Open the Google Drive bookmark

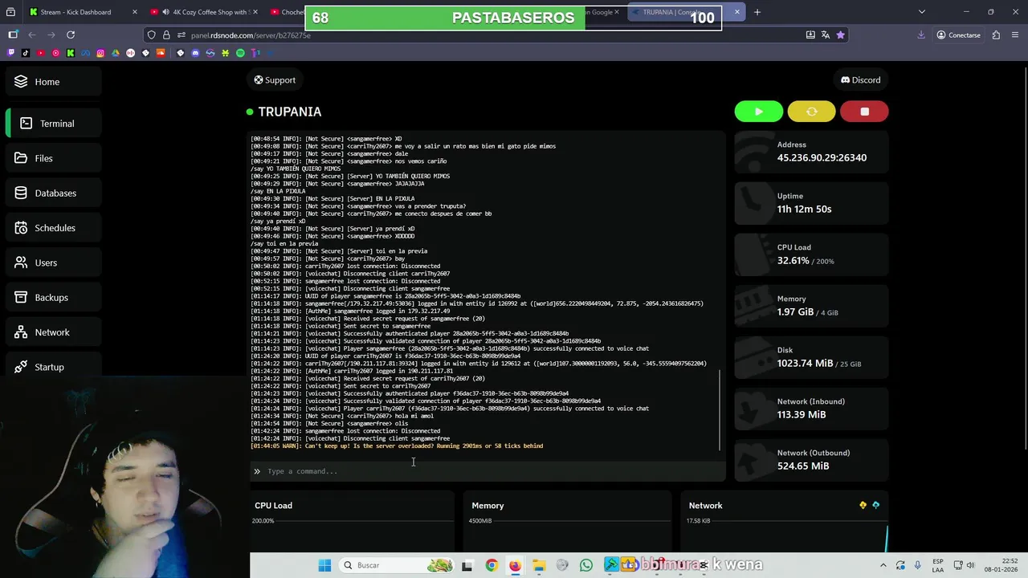[115, 53]
